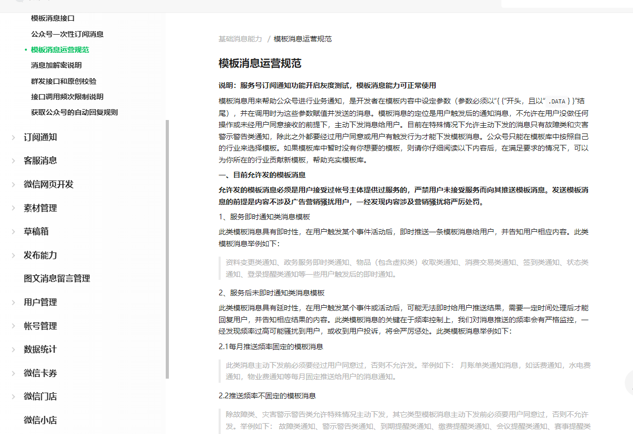Click subheading 2.1每月推送频率固定的模板消息

(x=271, y=346)
